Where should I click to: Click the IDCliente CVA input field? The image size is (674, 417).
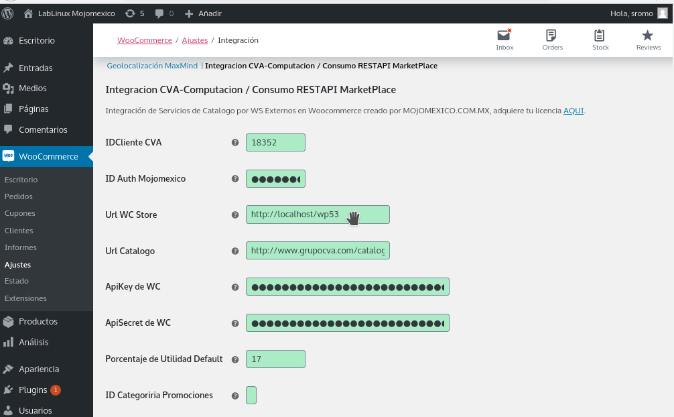275,142
